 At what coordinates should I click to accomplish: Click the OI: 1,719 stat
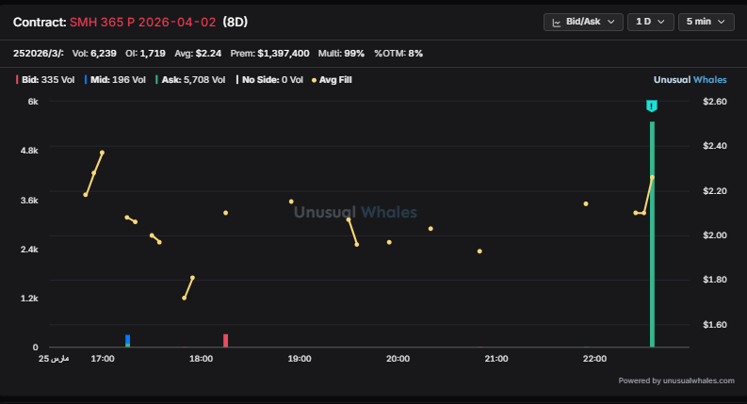click(x=145, y=54)
